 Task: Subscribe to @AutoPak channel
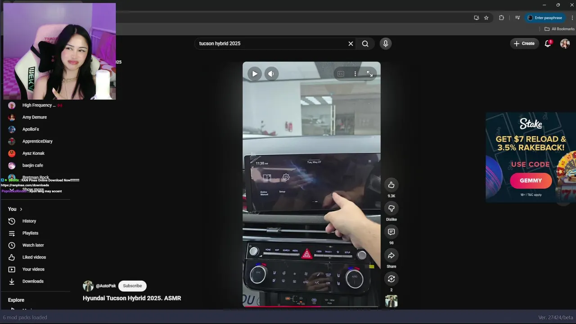[x=132, y=286]
